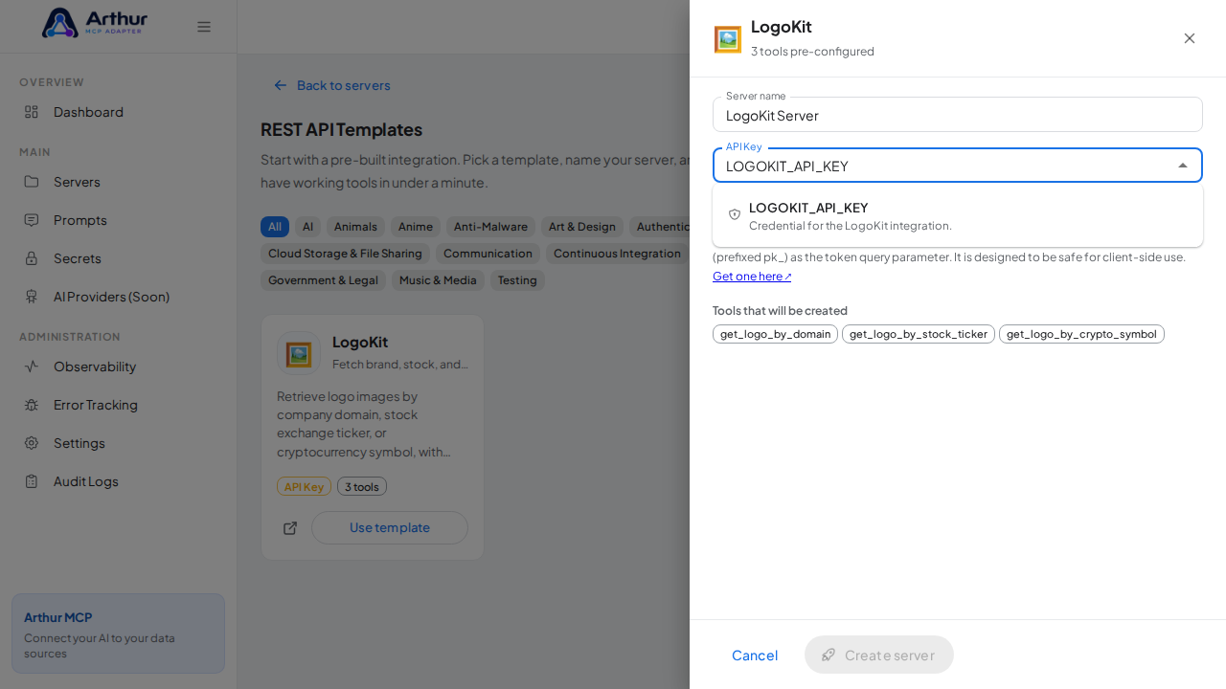Viewport: 1226px width, 689px height.
Task: Select the Testing category filter
Action: [x=517, y=280]
